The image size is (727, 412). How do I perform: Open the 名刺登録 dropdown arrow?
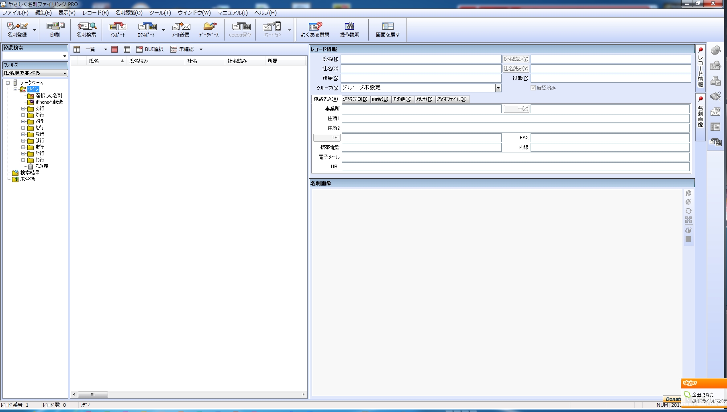click(35, 30)
